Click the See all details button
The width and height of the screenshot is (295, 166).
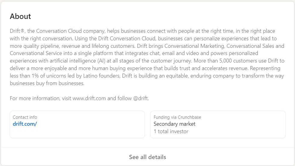[x=147, y=157]
